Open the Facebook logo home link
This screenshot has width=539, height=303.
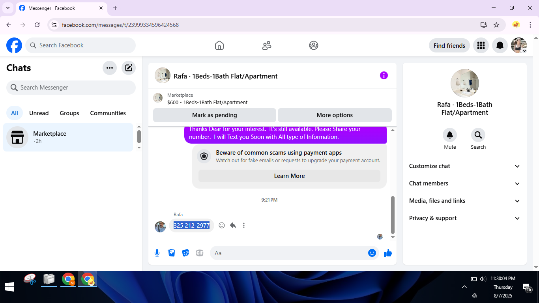[x=14, y=45]
